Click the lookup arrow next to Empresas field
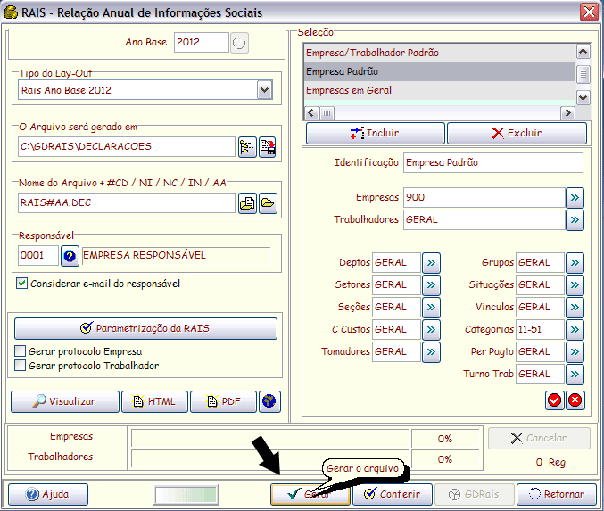 [x=575, y=197]
